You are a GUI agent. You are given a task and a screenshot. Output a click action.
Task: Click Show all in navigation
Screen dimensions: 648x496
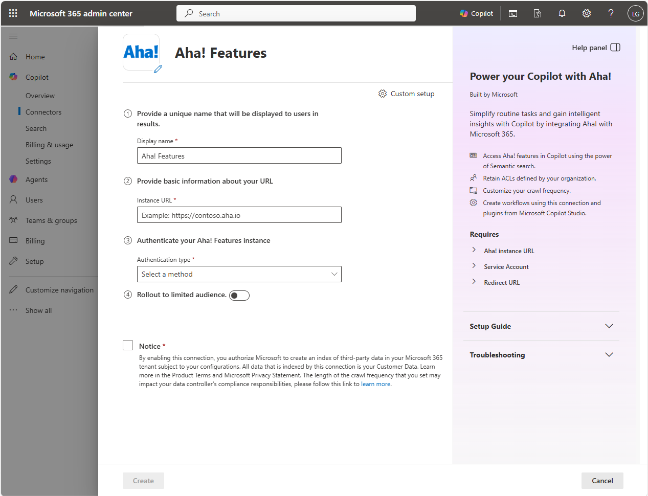(x=39, y=310)
